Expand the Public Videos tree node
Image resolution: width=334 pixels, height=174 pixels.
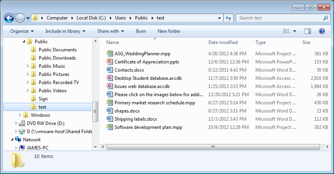click(28, 91)
